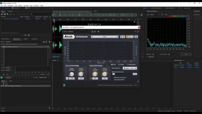This screenshot has width=202, height=114.
Task: Save the Effects Rack preset
Action: click(44, 42)
